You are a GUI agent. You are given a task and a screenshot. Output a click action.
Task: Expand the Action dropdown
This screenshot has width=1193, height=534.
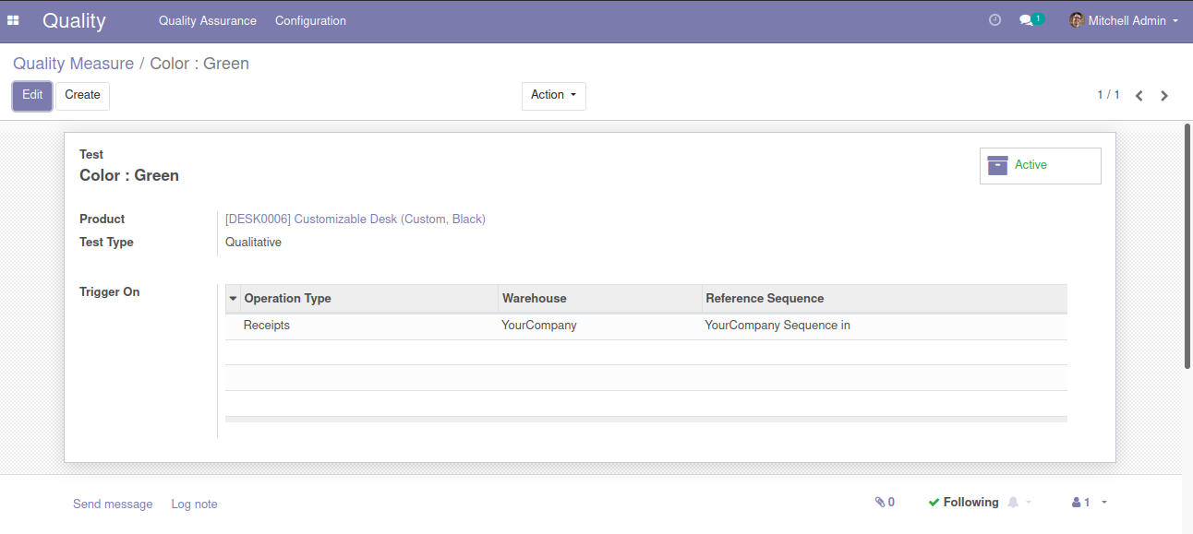pos(553,96)
